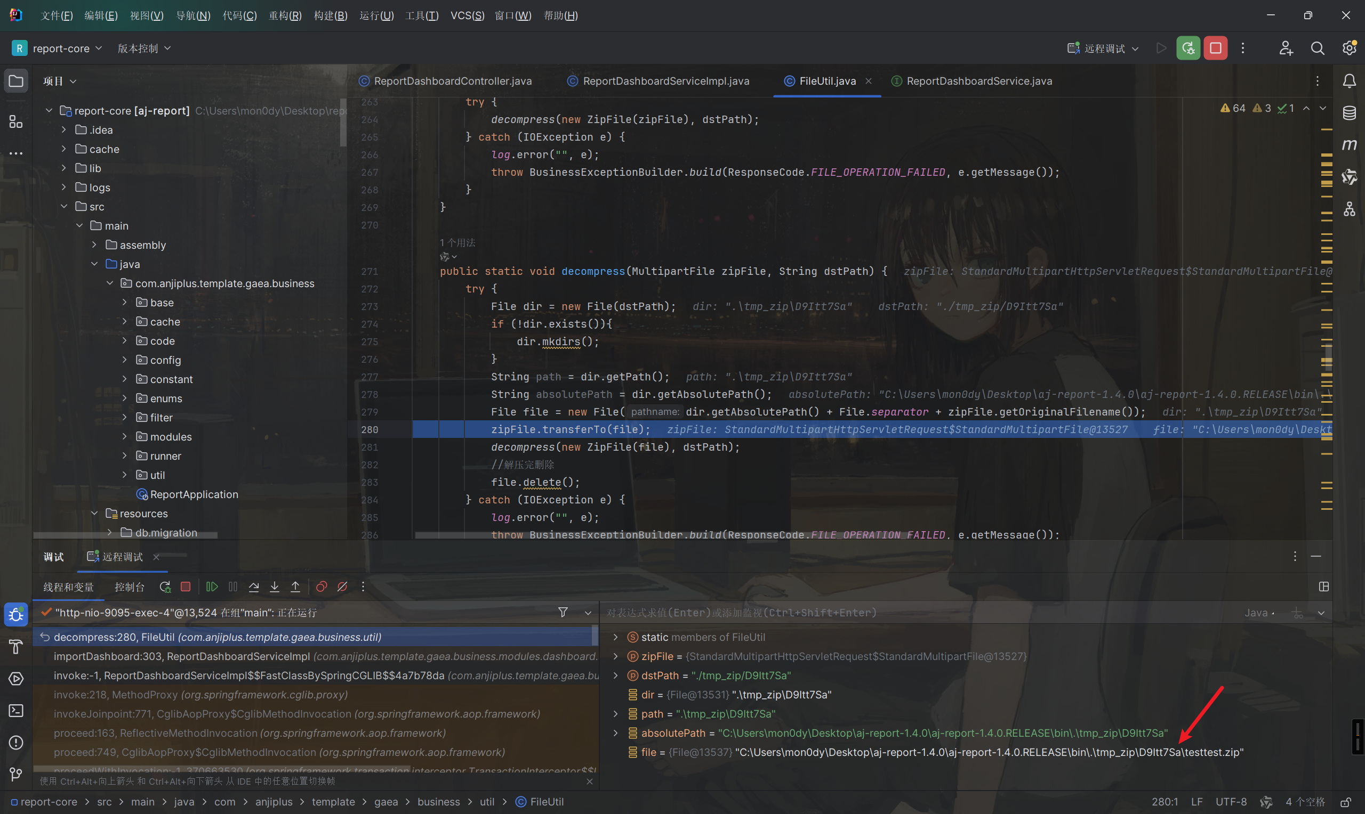1365x814 pixels.
Task: Open the Git tool window icon
Action: (x=16, y=774)
